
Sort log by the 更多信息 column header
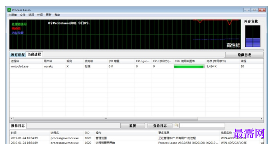[188, 133]
